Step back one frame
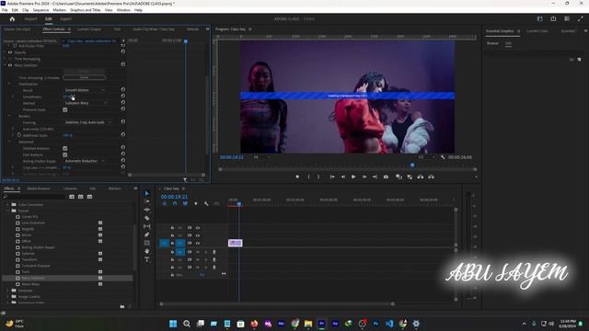Image resolution: width=589 pixels, height=331 pixels. [x=343, y=177]
